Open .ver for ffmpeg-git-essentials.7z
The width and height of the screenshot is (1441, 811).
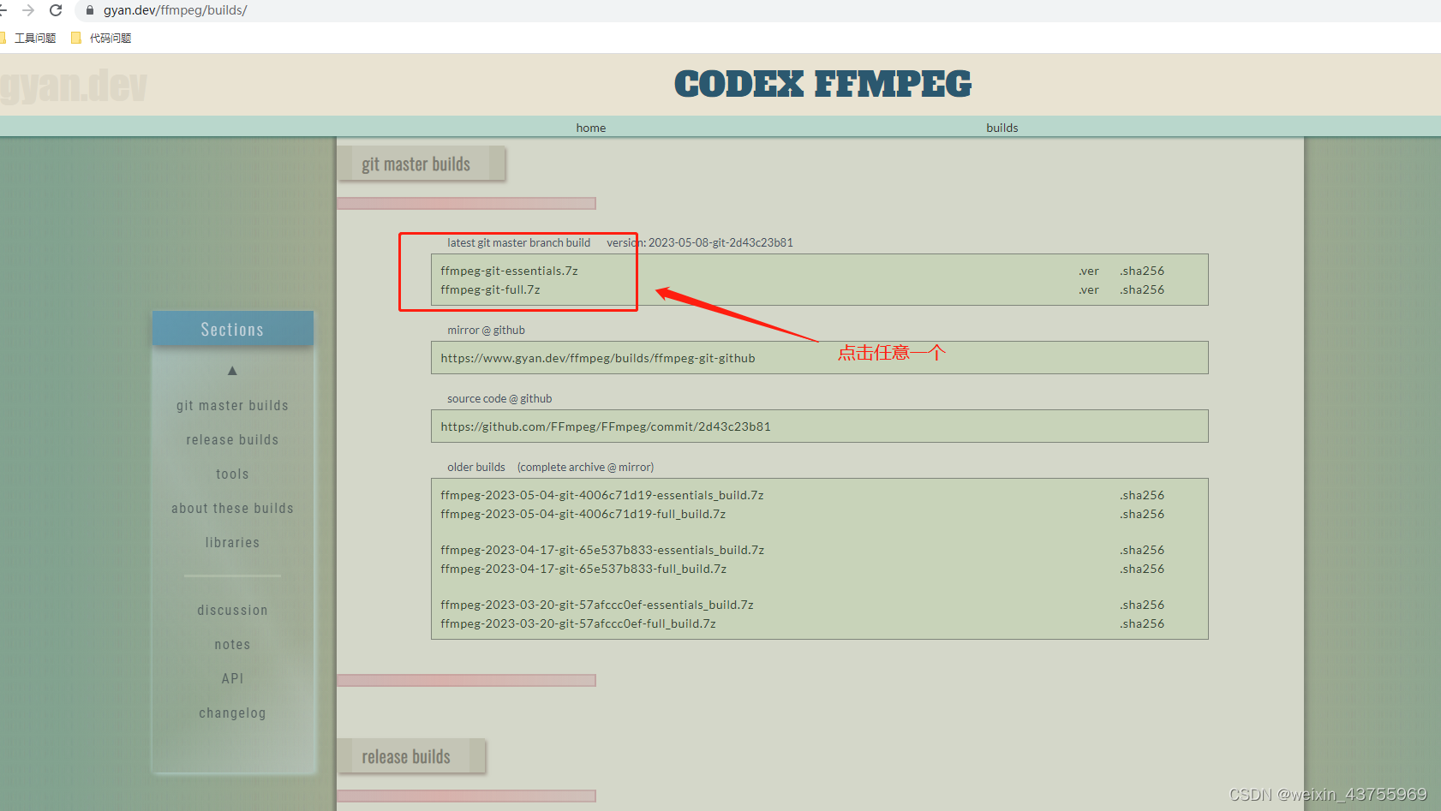(x=1089, y=271)
